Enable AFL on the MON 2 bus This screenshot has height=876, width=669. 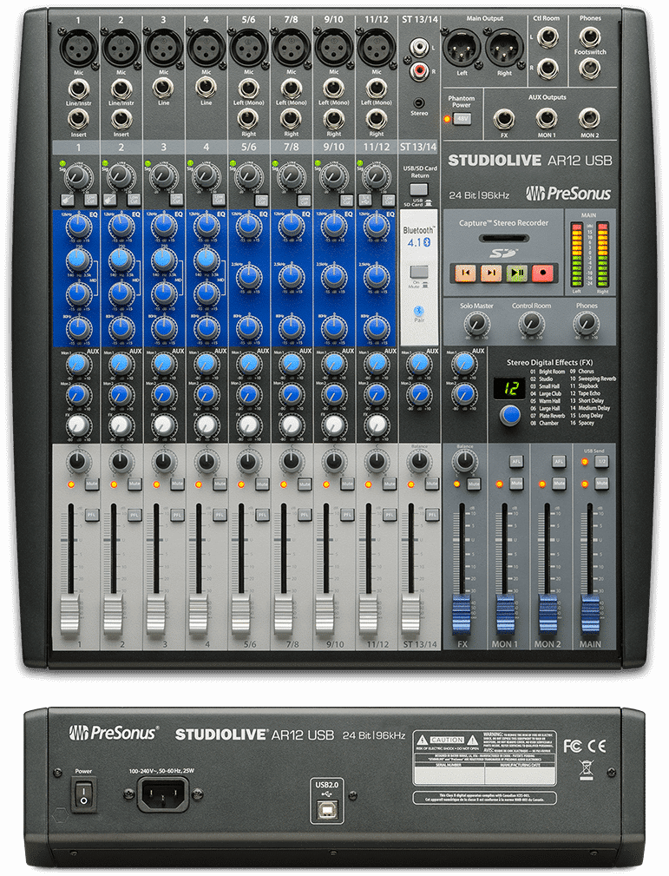pyautogui.click(x=559, y=461)
